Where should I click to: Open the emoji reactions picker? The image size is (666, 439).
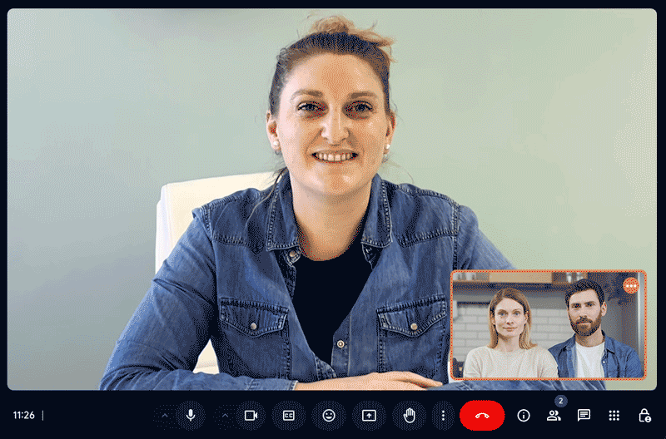[329, 415]
